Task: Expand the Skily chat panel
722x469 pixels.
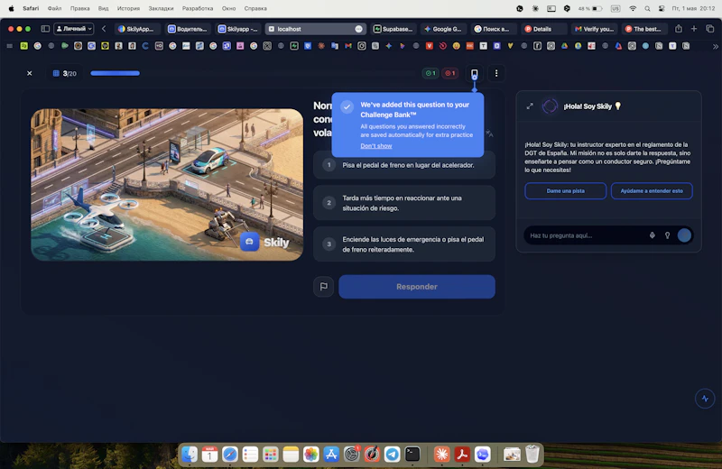Action: 530,106
